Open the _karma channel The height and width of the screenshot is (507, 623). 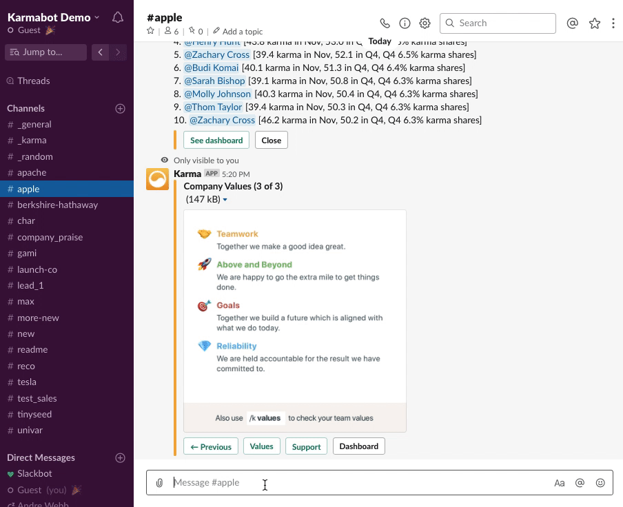pyautogui.click(x=67, y=140)
